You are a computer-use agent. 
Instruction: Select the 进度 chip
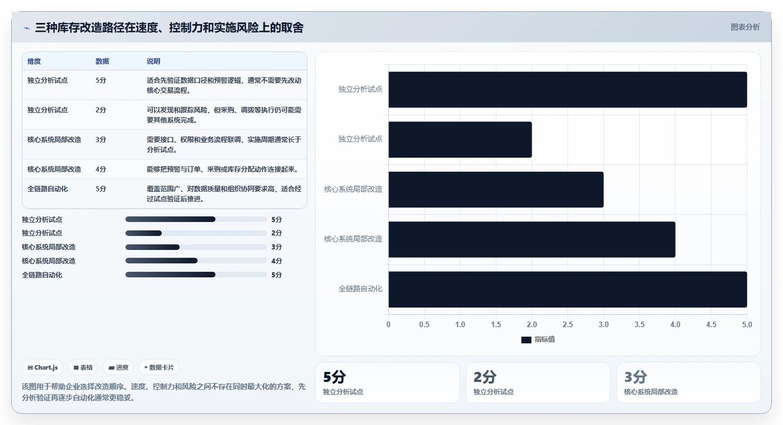click(x=118, y=367)
